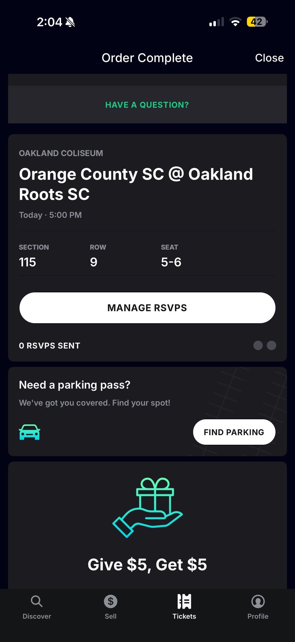Screen dimensions: 295x642
Task: Close the Order Complete screen
Action: pyautogui.click(x=269, y=58)
